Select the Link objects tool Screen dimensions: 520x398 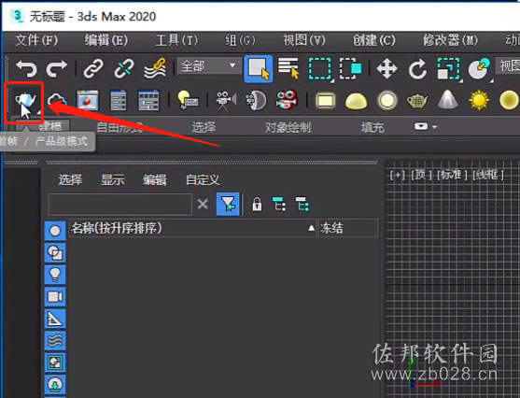tap(93, 69)
